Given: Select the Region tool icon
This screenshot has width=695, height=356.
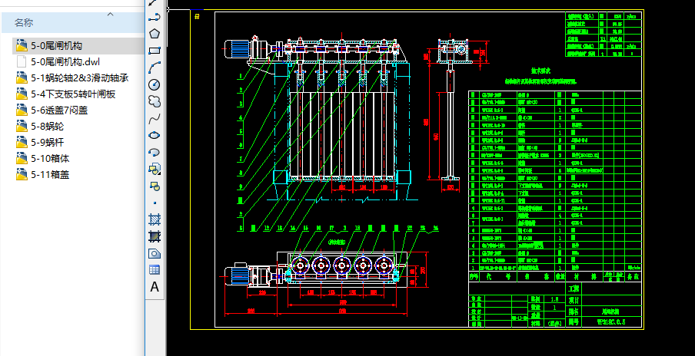Looking at the screenshot, I should 155,253.
